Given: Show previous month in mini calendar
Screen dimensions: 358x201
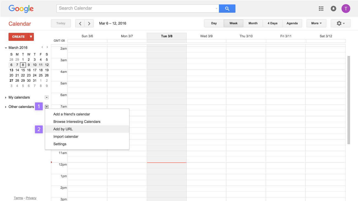Looking at the screenshot, I should (42, 47).
